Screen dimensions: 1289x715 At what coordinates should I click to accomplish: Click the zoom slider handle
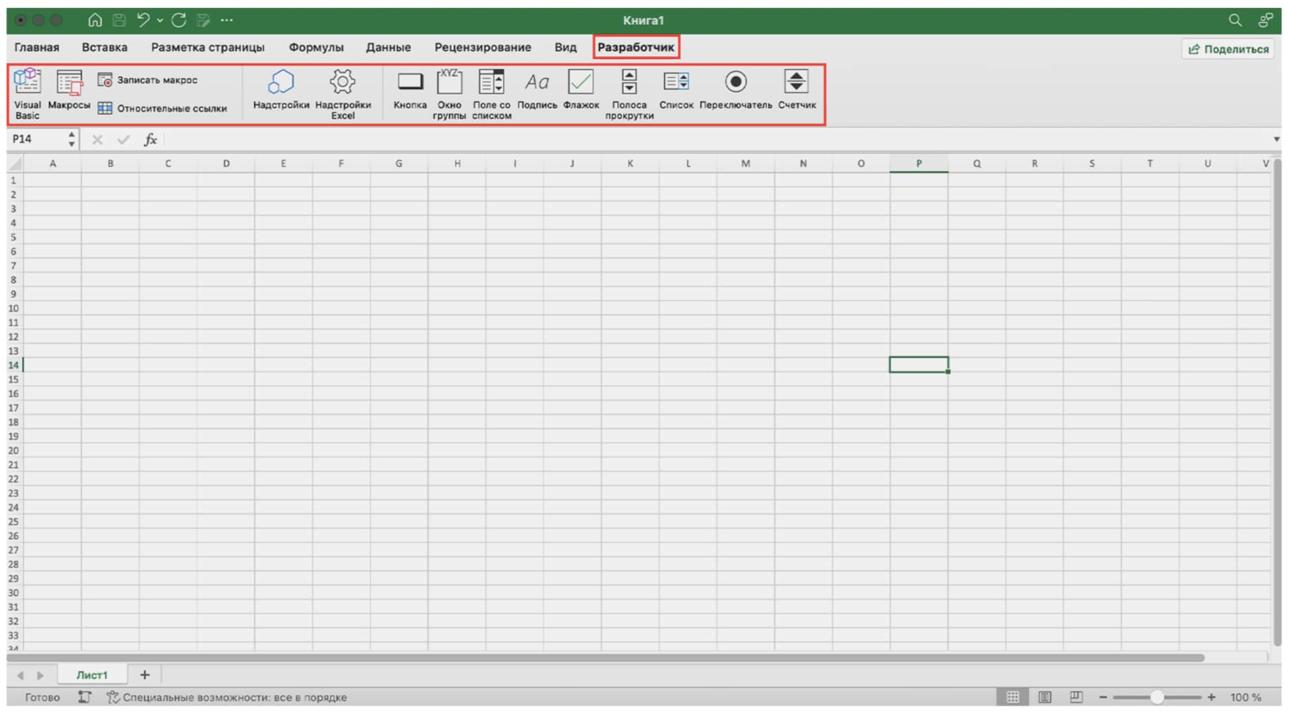pyautogui.click(x=1157, y=697)
